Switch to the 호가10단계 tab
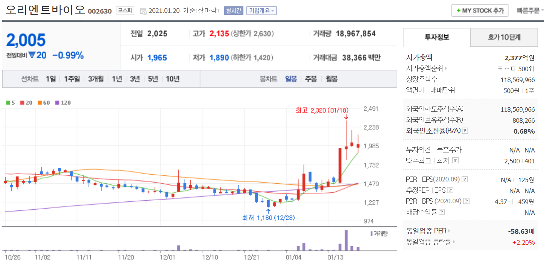Image resolution: width=547 pixels, height=268 pixels. 504,37
